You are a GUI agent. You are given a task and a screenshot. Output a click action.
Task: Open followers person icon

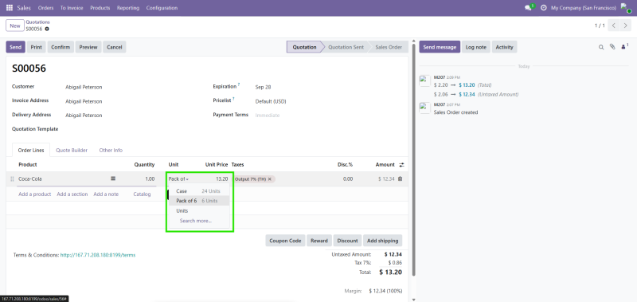623,47
